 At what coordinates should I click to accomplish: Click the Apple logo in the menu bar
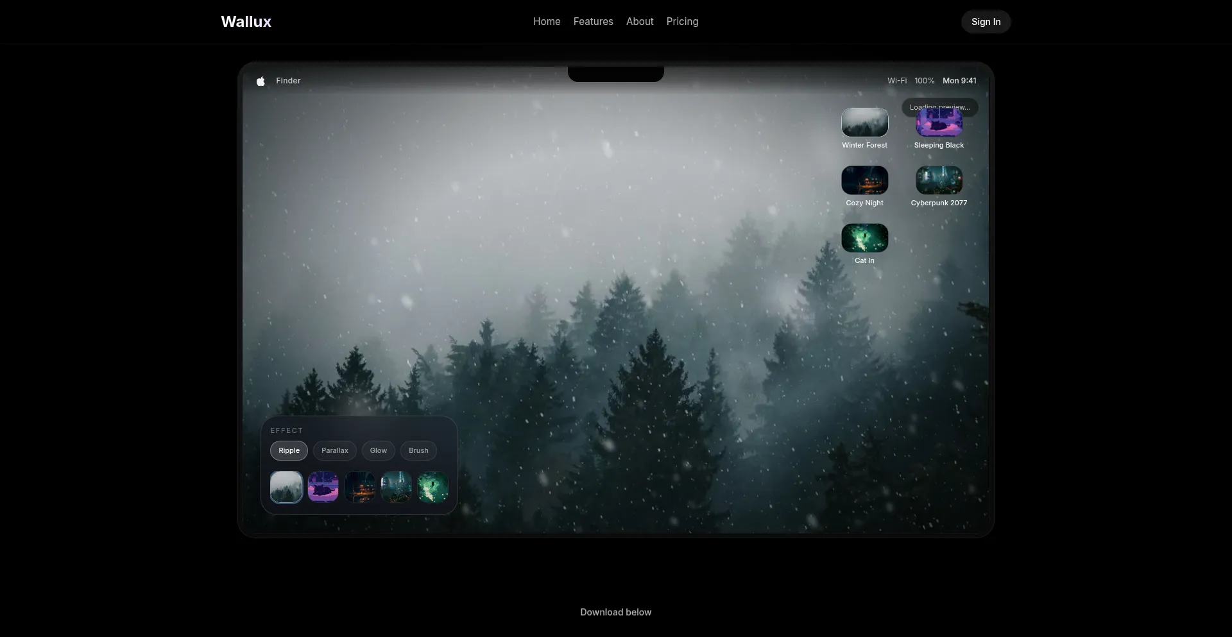[x=261, y=81]
